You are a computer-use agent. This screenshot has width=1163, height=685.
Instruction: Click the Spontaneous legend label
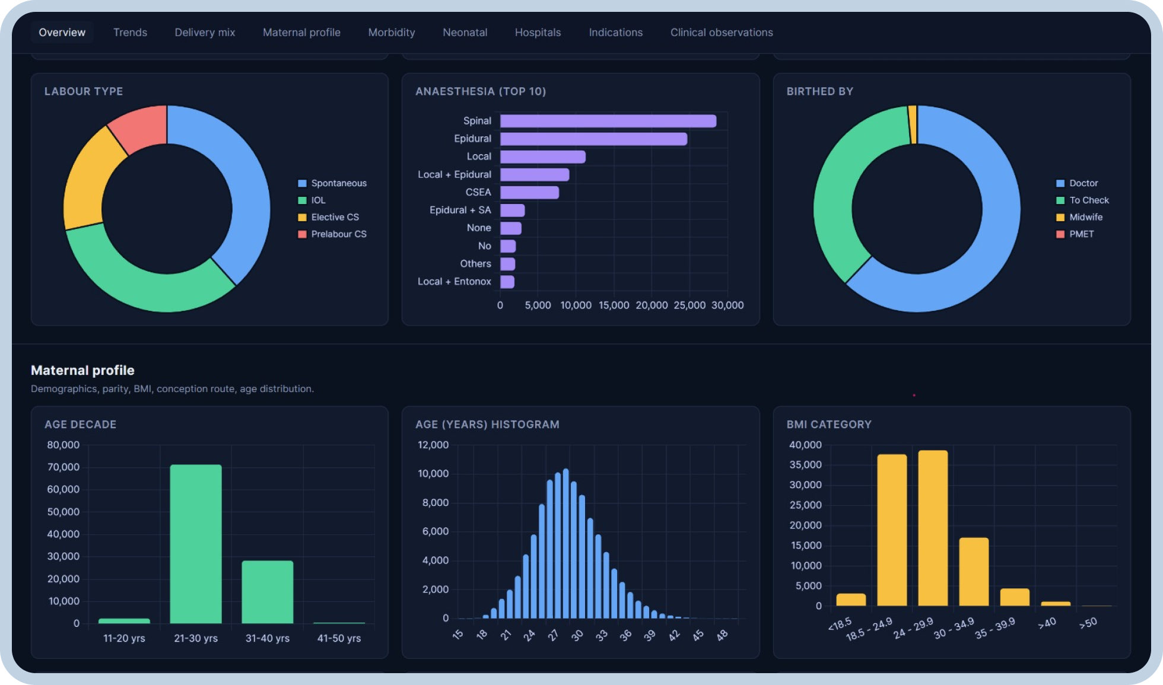pos(339,183)
